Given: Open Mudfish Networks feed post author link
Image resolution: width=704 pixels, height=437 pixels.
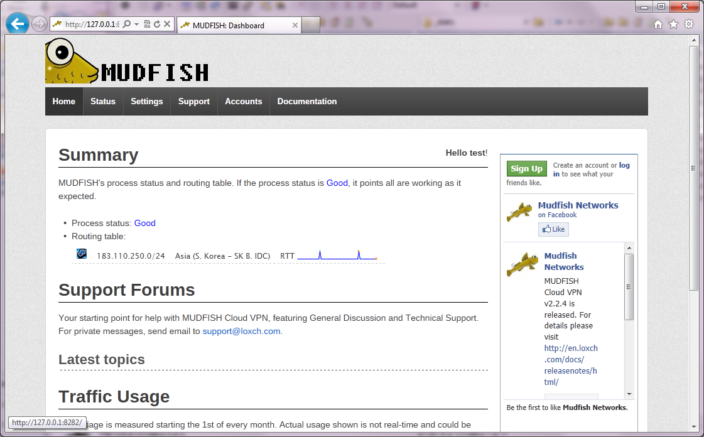Looking at the screenshot, I should click(x=564, y=262).
